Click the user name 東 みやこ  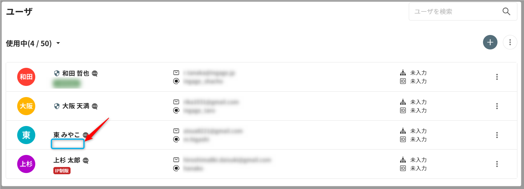click(67, 135)
